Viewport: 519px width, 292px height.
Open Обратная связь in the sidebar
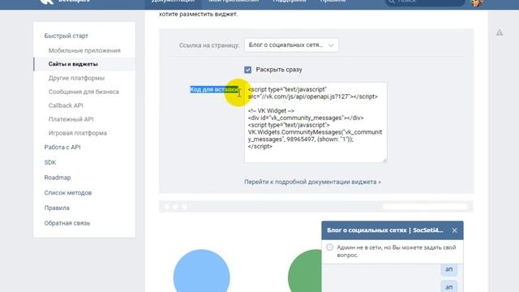[67, 223]
